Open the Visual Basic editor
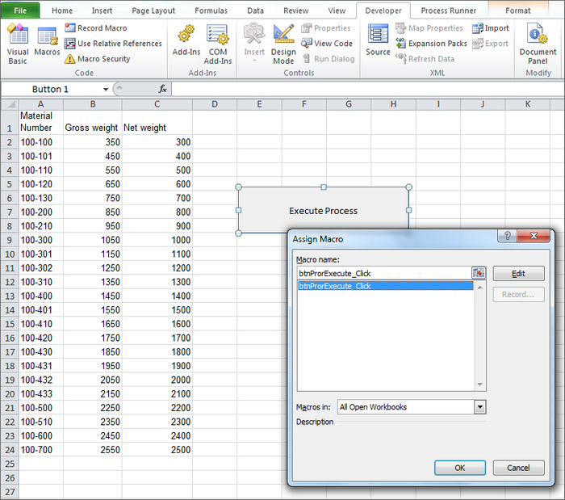The image size is (565, 500). 17,44
